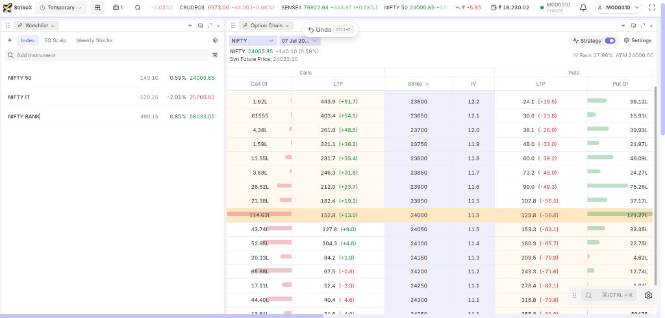Screen dimensions: 665x318
Task: Open Watchlist settings gear
Action: tap(216, 41)
